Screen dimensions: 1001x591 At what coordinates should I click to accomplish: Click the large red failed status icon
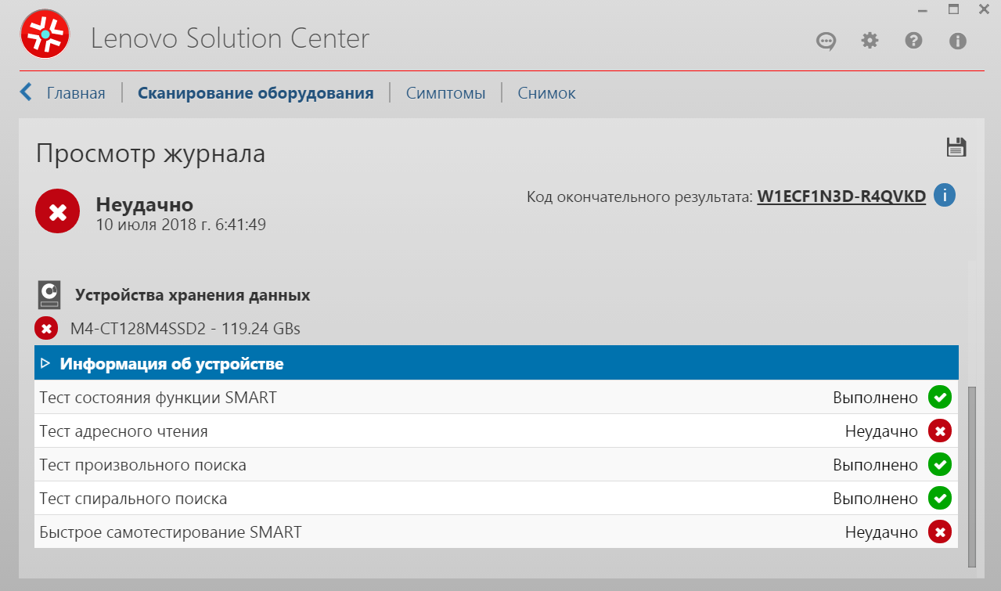click(x=57, y=211)
